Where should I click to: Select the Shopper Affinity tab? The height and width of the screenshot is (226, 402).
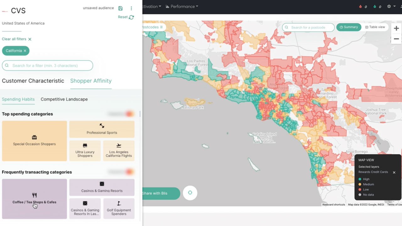click(x=91, y=81)
